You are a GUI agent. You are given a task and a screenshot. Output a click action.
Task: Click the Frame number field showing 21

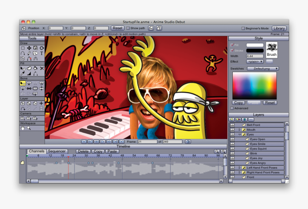click(x=147, y=142)
